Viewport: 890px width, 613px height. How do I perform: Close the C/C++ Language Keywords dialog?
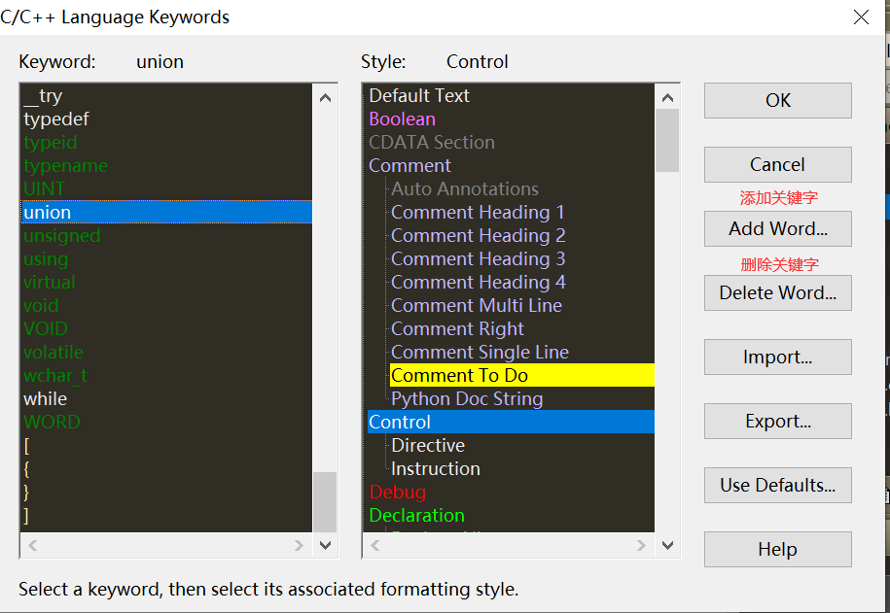click(x=860, y=17)
